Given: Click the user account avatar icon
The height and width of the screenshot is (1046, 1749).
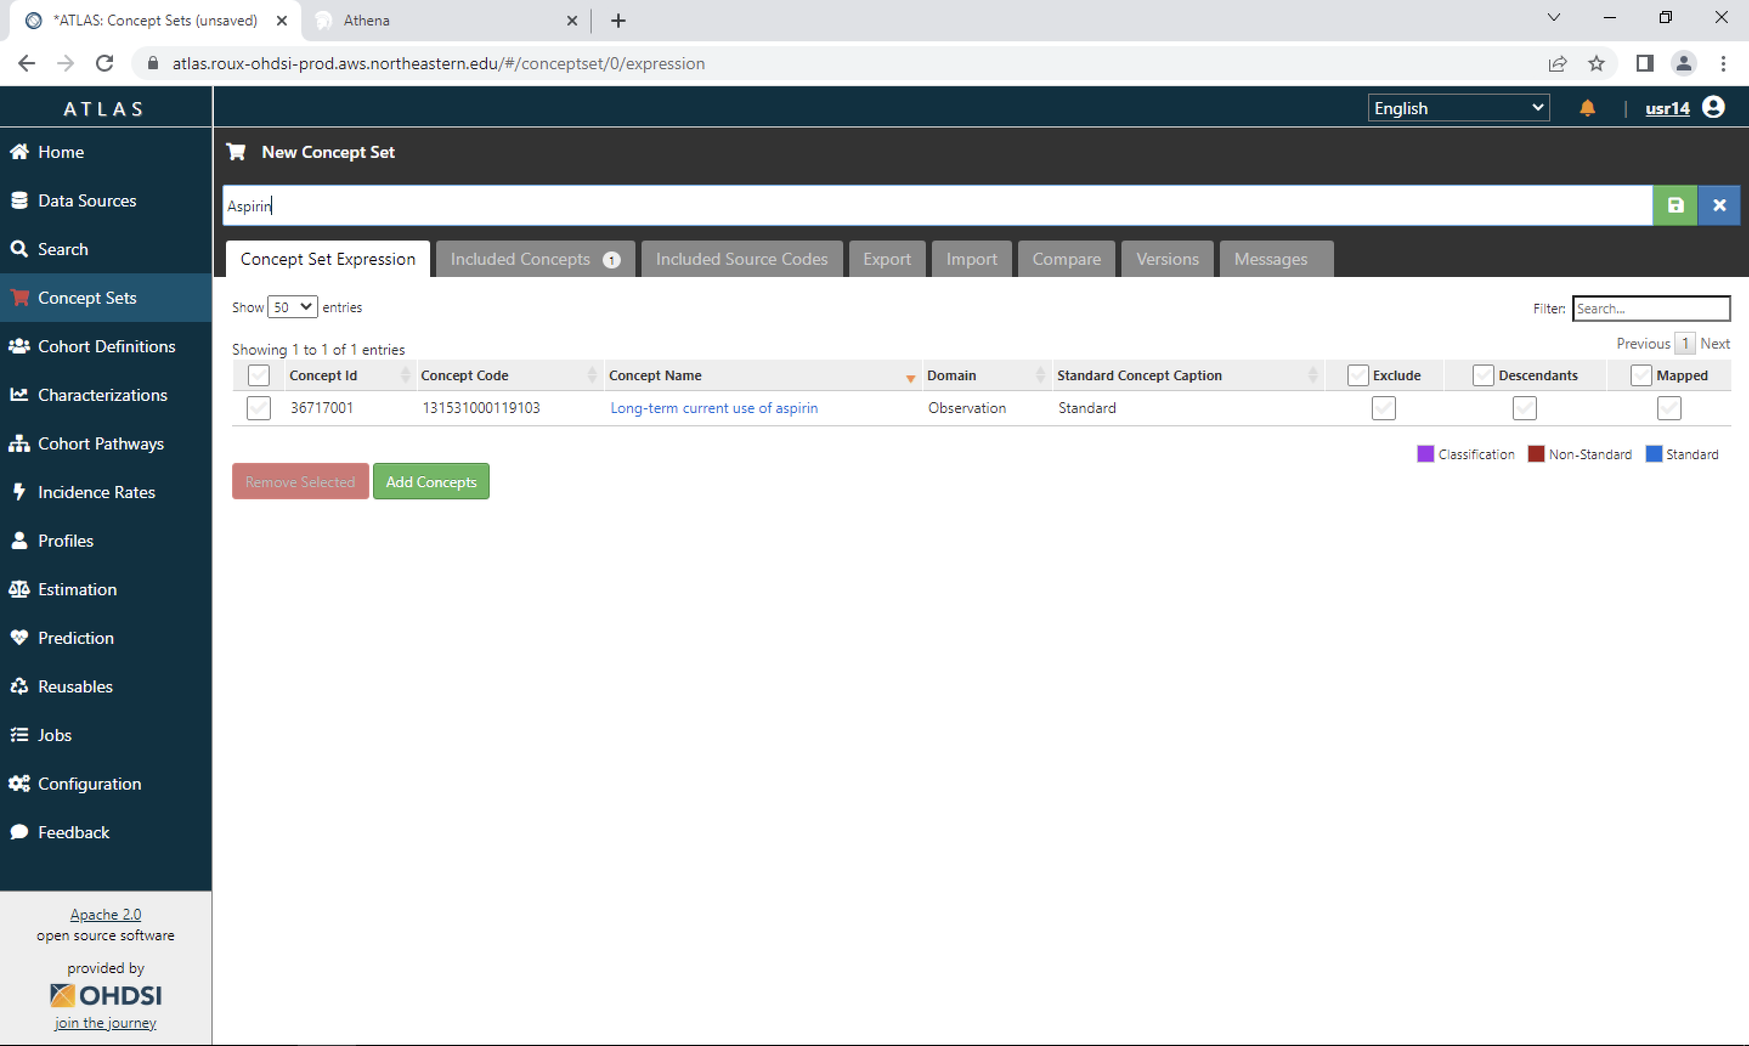Looking at the screenshot, I should 1713,107.
